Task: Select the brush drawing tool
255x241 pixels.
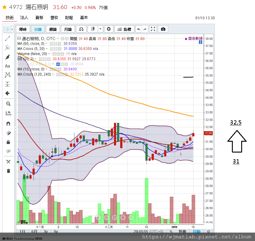Action: [7, 57]
